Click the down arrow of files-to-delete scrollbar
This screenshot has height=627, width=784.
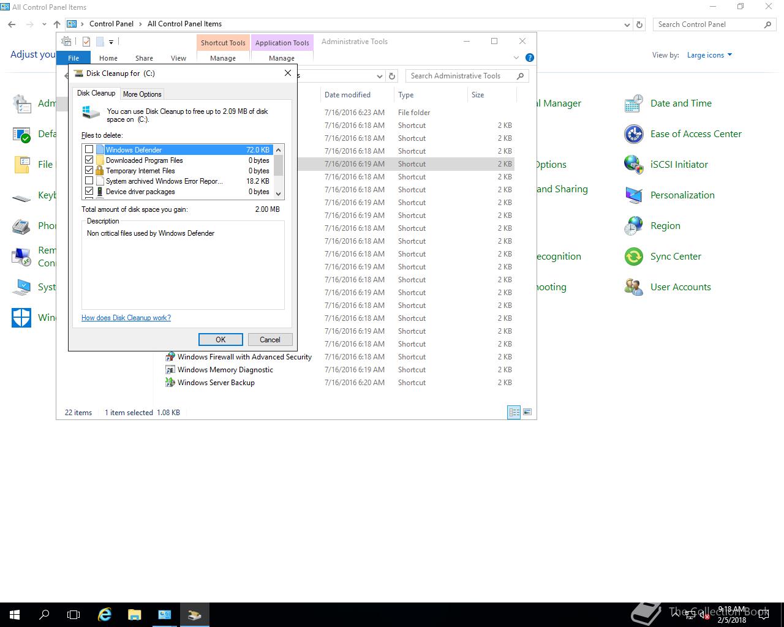pos(279,193)
